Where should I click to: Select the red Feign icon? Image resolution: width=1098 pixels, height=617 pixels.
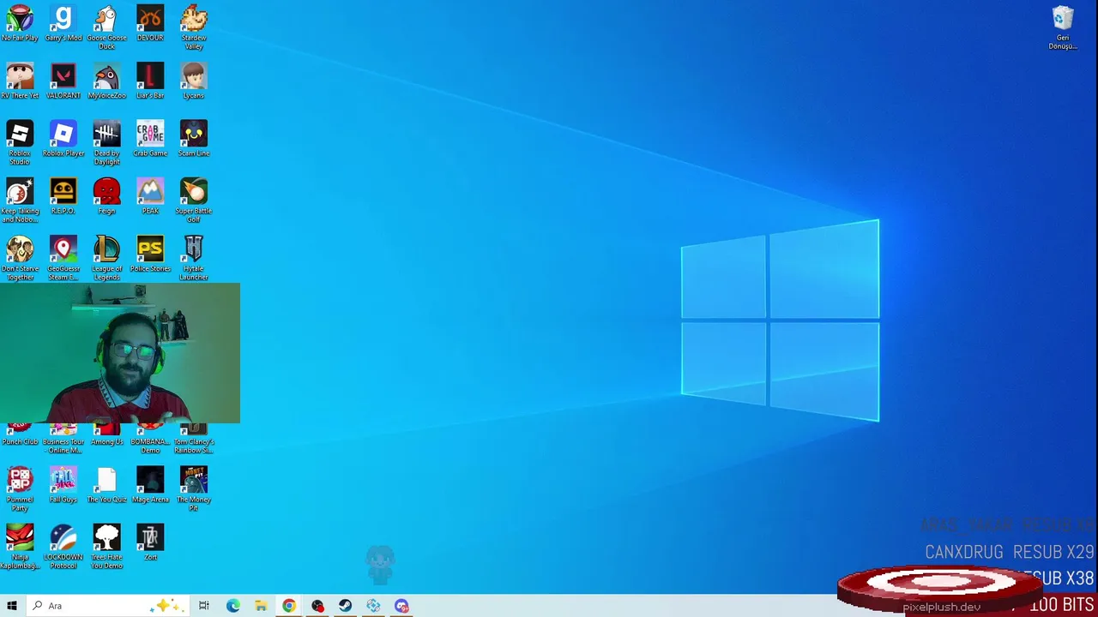[106, 196]
